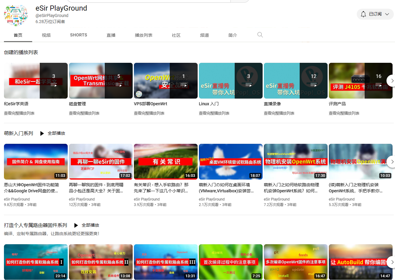The height and width of the screenshot is (280, 395).
Task: Open the 10:03 物理机安装OpenWrt video thumbnail
Action: click(x=361, y=162)
